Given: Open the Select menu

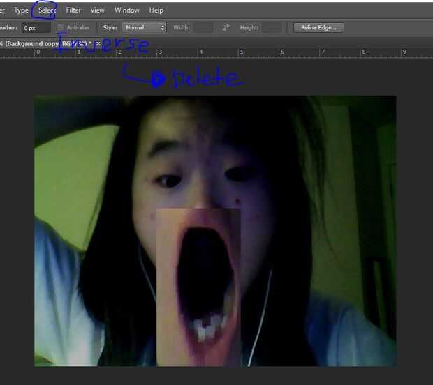Looking at the screenshot, I should click(47, 10).
